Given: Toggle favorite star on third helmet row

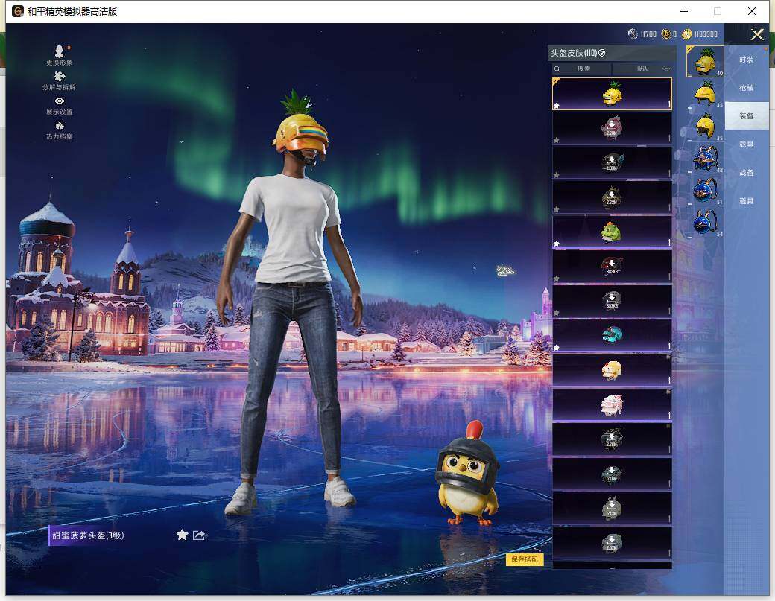Looking at the screenshot, I should (x=557, y=175).
